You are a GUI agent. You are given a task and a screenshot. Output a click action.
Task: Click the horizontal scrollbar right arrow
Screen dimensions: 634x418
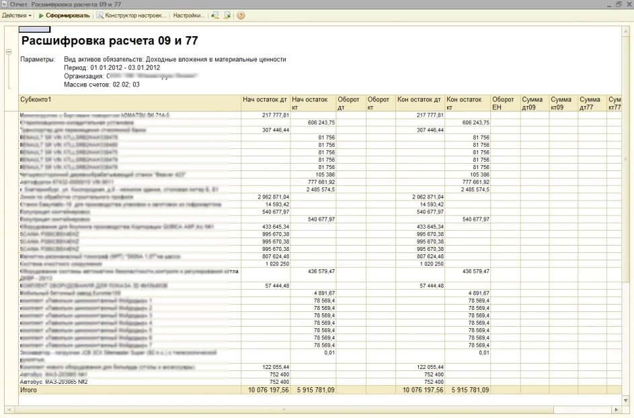(x=617, y=410)
